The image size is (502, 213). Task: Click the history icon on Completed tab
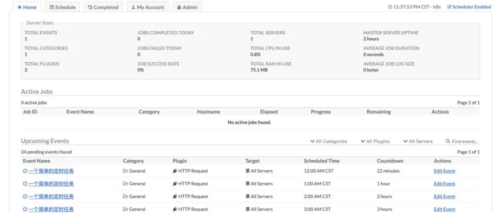90,7
